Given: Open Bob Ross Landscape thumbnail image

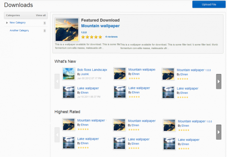Looking at the screenshot, I should click(x=68, y=74).
